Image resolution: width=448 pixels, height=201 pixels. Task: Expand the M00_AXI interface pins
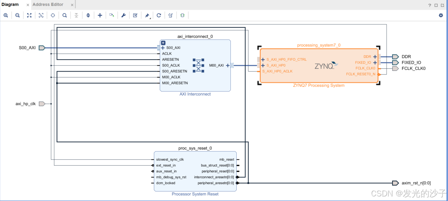tap(228, 66)
